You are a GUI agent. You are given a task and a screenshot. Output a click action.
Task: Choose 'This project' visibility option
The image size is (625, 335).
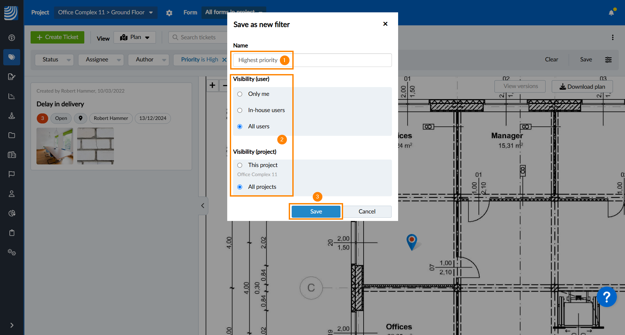coord(240,165)
